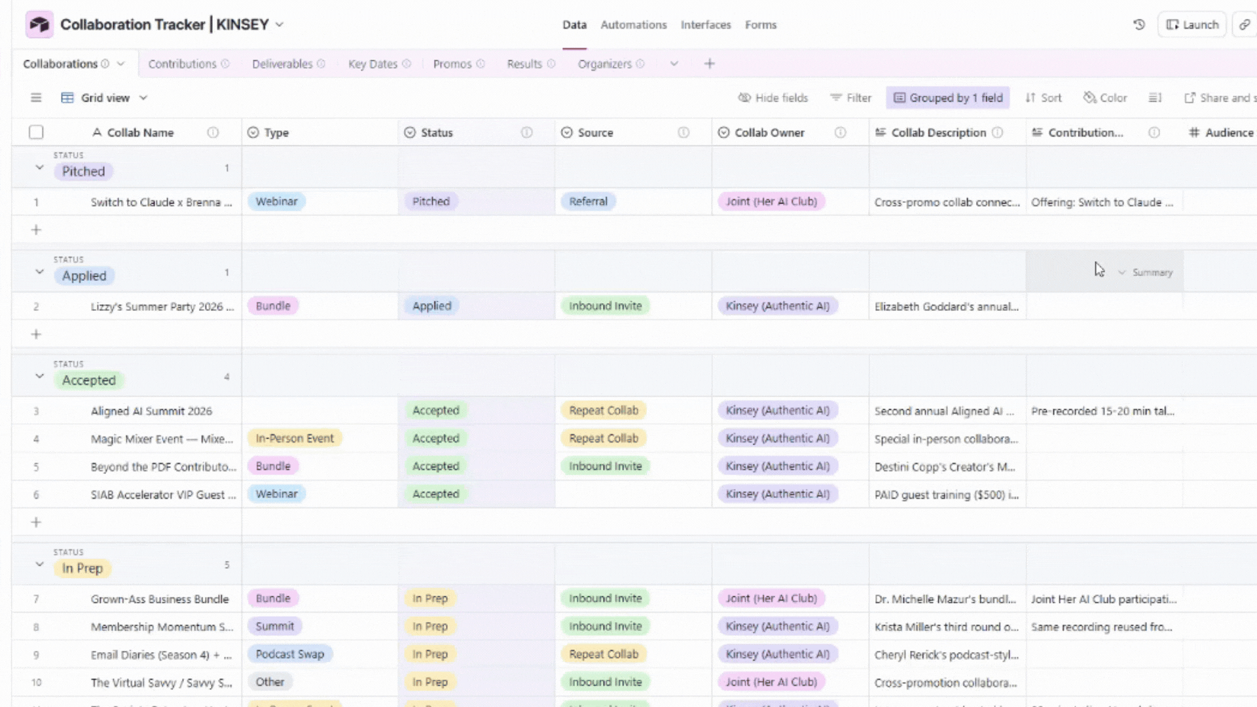
Task: Click info icon on Collab Name column
Action: 213,132
